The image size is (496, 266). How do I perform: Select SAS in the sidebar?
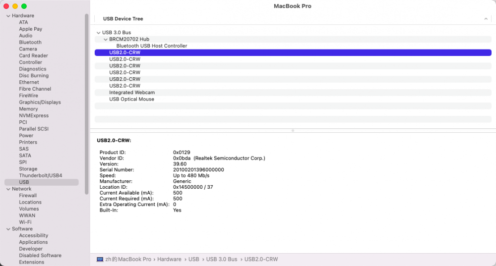(24, 149)
